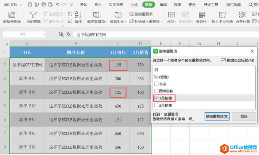Open the Name Box dropdown arrow

click(x=45, y=35)
